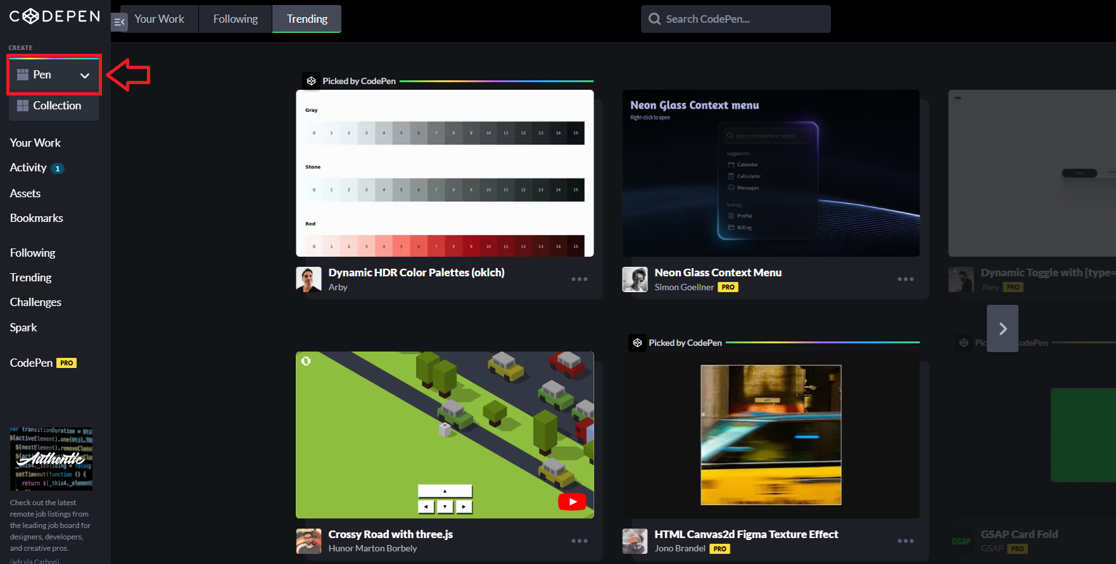The width and height of the screenshot is (1116, 564).
Task: Focus the Search CodePen field
Action: 736,19
